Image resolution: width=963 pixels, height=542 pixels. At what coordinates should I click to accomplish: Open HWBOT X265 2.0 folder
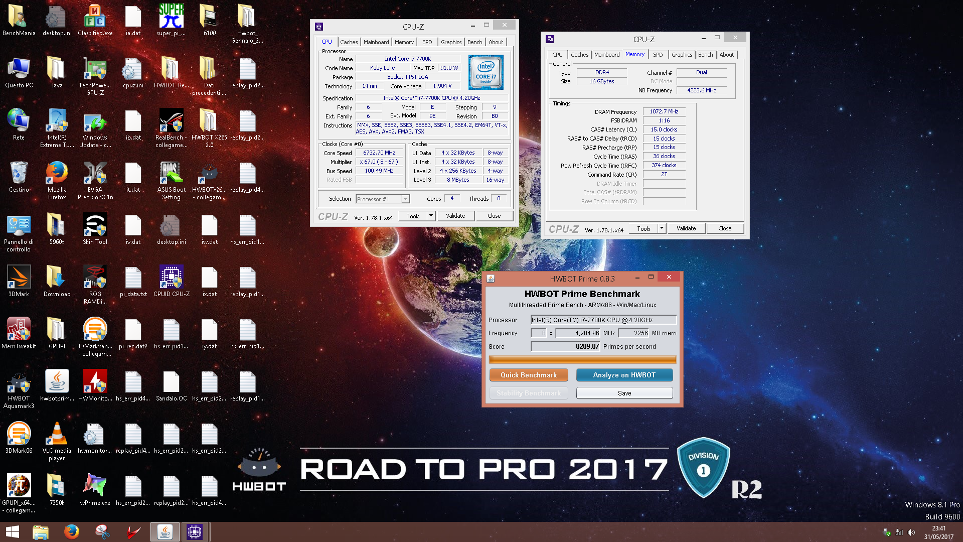pyautogui.click(x=209, y=128)
